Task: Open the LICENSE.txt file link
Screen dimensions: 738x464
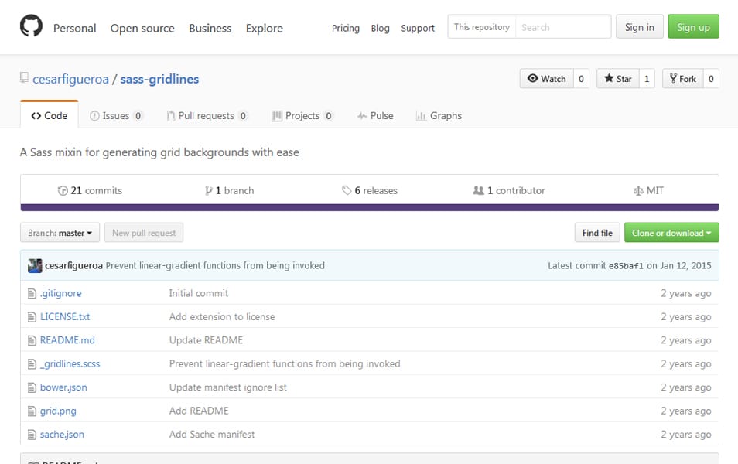Action: point(64,316)
